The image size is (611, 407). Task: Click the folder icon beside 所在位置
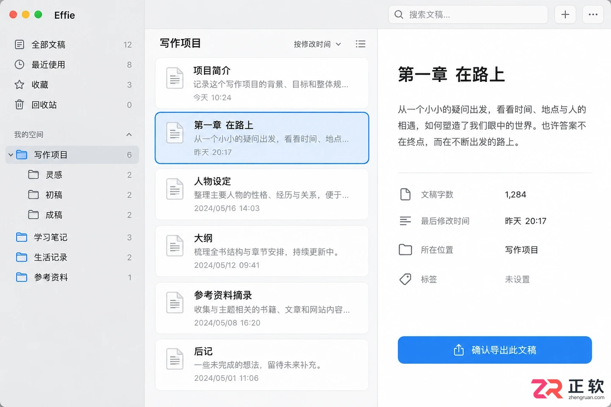click(406, 250)
